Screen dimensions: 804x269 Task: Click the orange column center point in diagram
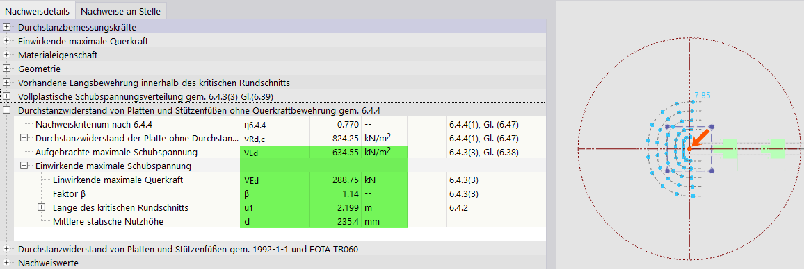[690, 148]
